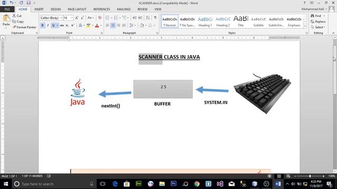Apply the Subtitle style
The image size is (337, 189).
point(259,22)
